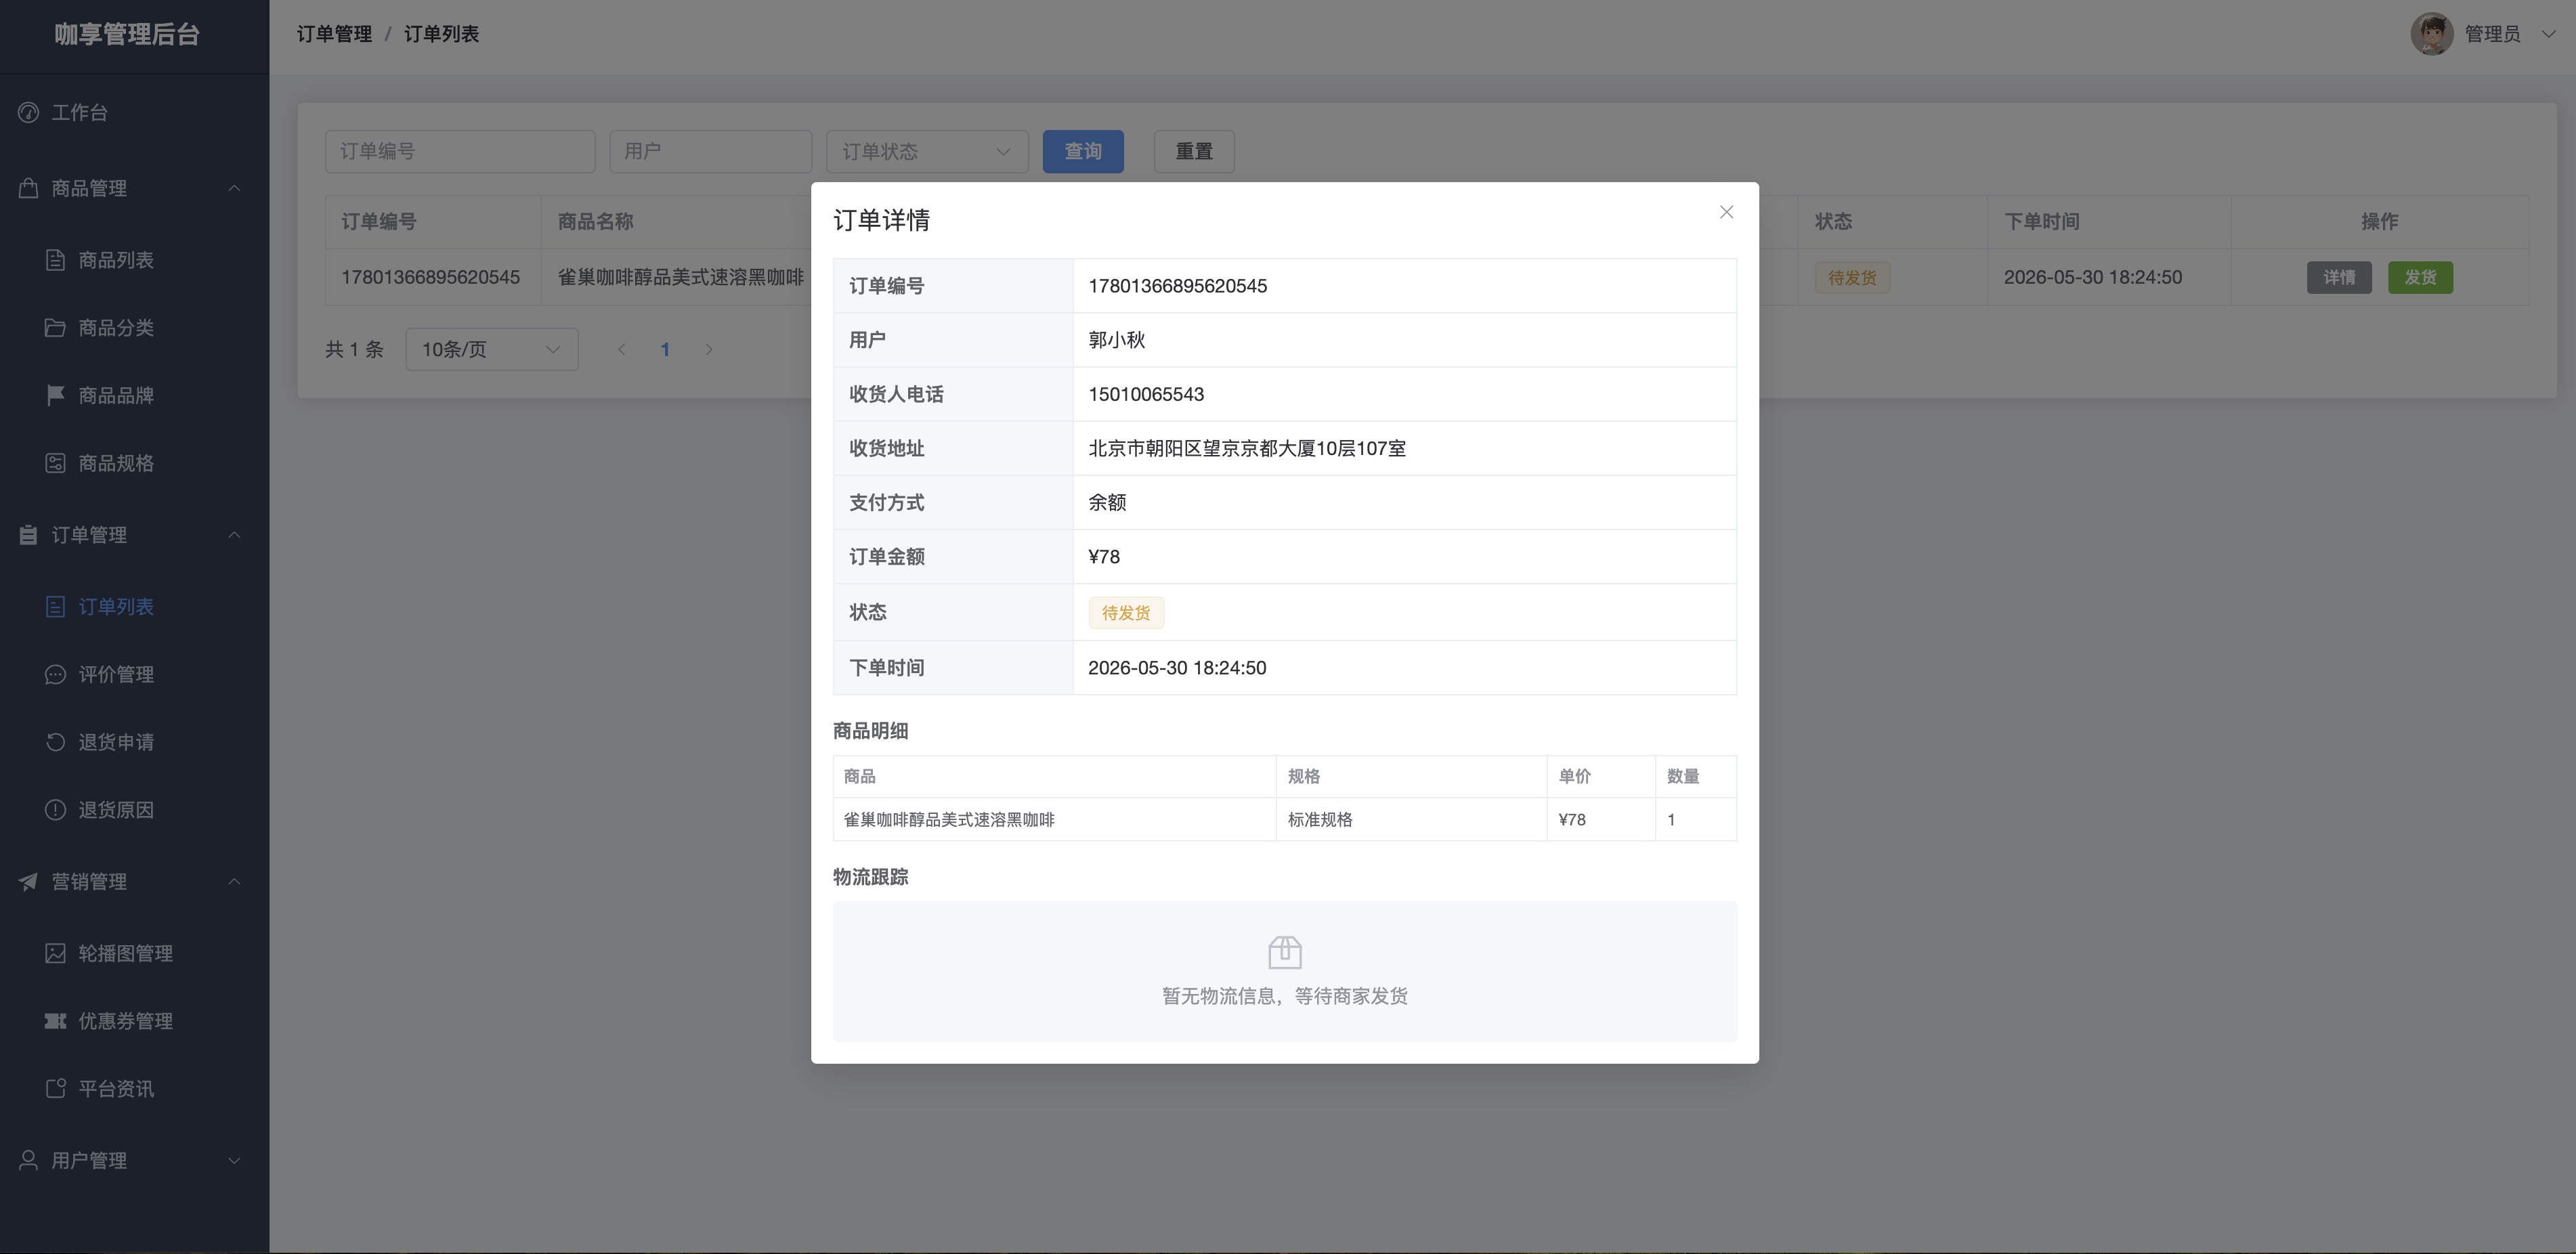Open 商品分类 menu item
The width and height of the screenshot is (2576, 1254).
pyautogui.click(x=135, y=328)
